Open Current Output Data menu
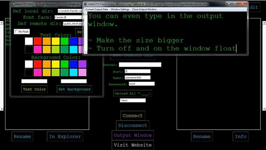266x150 pixels. point(96,9)
